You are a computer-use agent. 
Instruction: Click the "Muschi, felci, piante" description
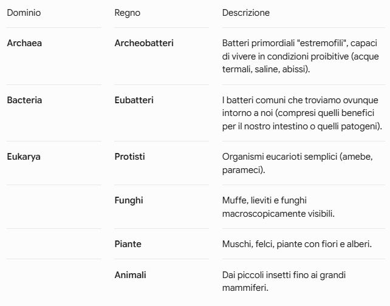296,244
